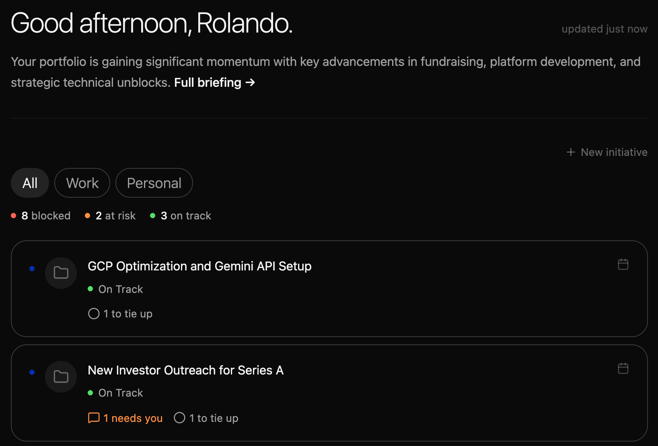The image size is (658, 446).
Task: Create a New initiative
Action: pos(607,152)
